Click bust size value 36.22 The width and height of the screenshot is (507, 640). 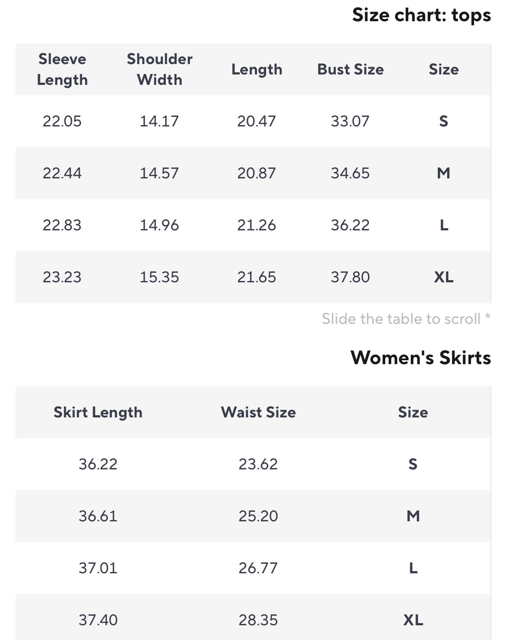pyautogui.click(x=350, y=225)
